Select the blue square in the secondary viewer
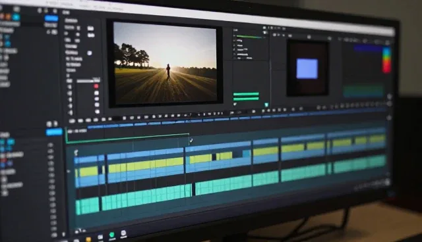Viewport: 422px width, 242px height. click(307, 69)
